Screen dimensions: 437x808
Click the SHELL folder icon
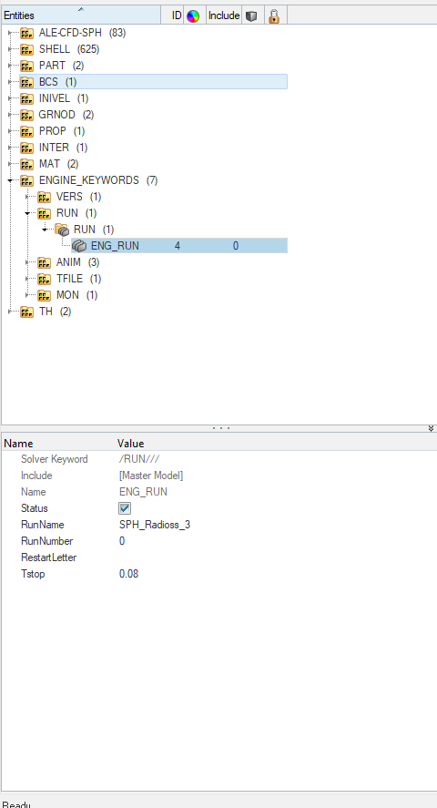click(26, 49)
